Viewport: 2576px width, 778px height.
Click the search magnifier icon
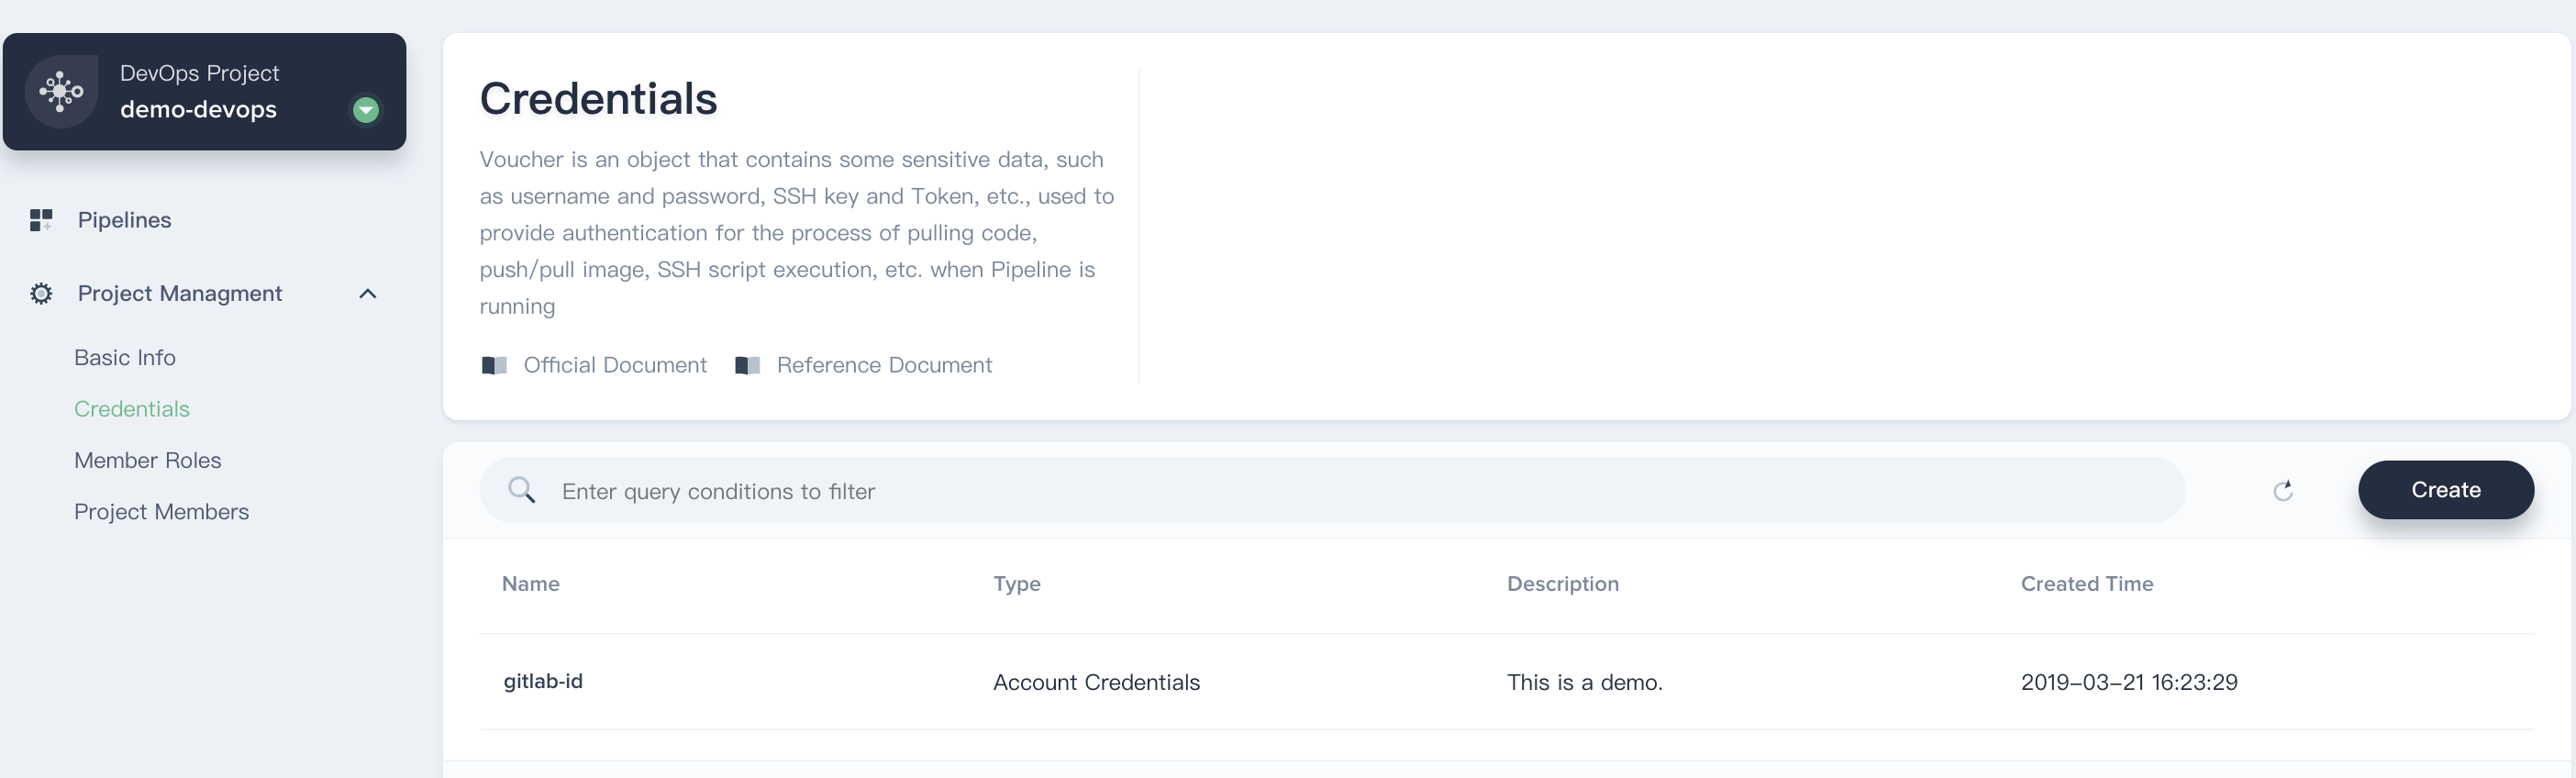522,490
